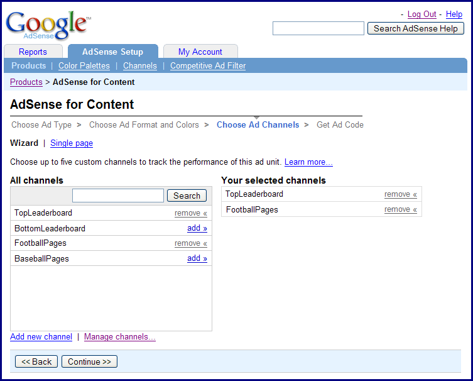The image size is (473, 381).
Task: Switch to Single page view
Action: [x=72, y=143]
